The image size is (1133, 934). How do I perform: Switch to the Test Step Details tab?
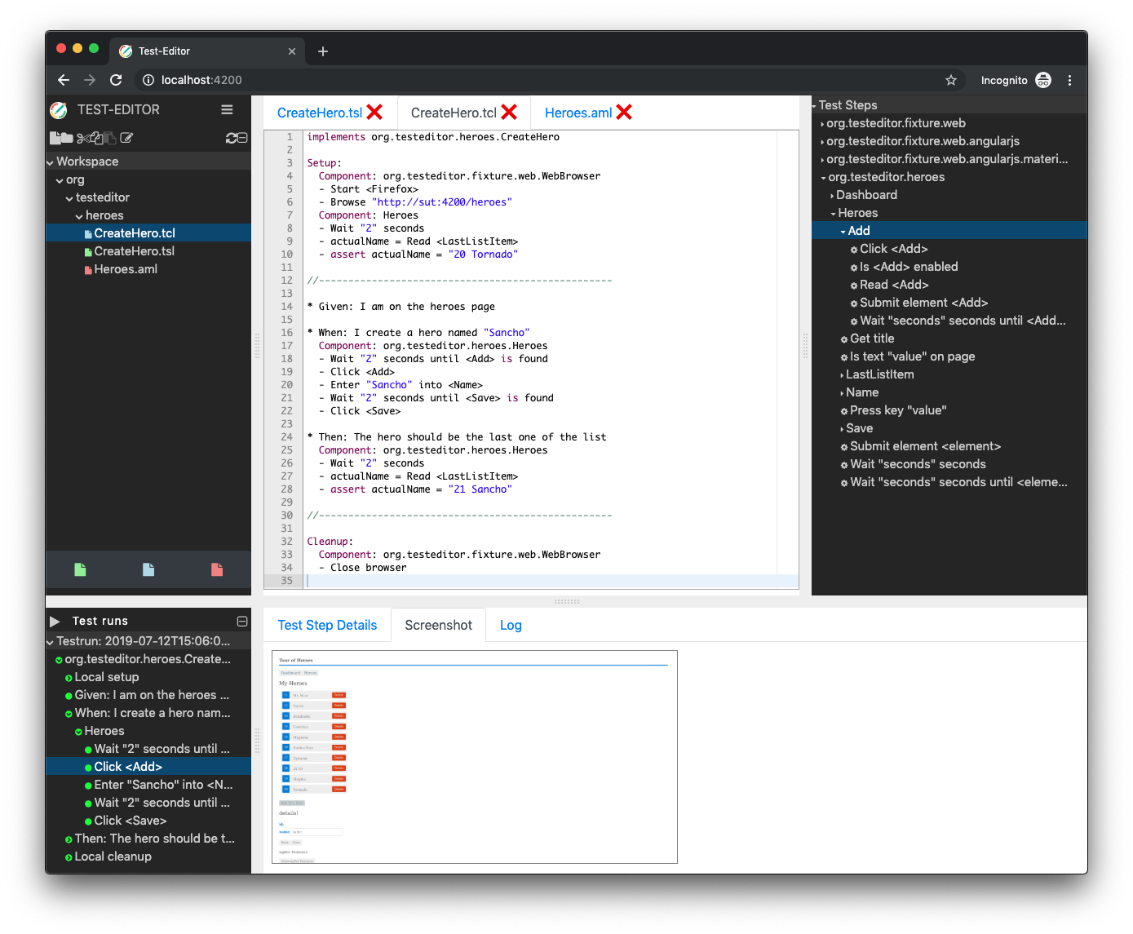[327, 625]
